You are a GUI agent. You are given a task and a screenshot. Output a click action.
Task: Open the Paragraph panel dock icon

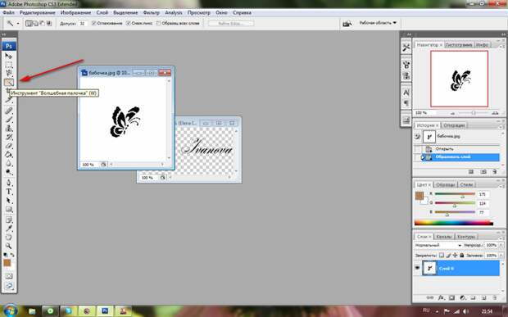tap(406, 103)
